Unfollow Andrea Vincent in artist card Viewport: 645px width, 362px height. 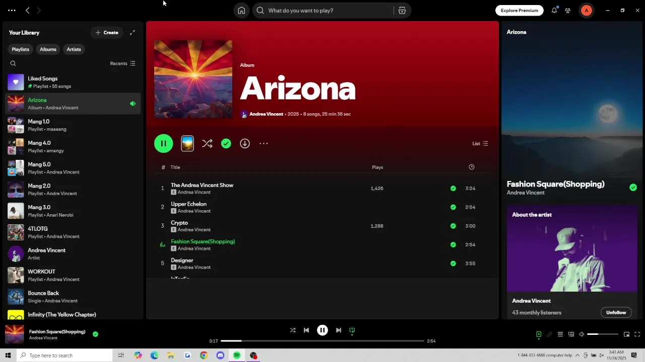tap(616, 313)
